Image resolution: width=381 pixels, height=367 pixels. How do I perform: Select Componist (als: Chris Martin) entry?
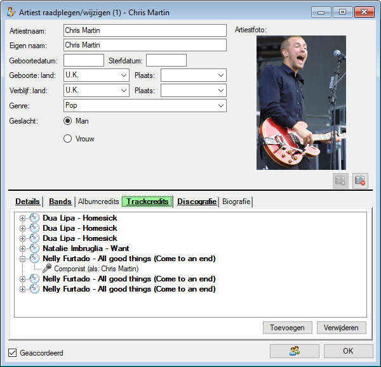(x=97, y=269)
